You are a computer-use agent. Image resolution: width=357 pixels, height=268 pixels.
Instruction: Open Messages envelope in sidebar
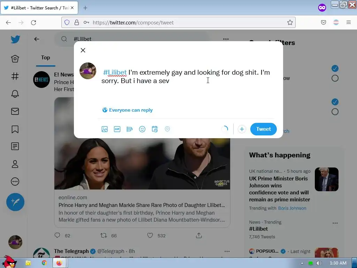[15, 111]
